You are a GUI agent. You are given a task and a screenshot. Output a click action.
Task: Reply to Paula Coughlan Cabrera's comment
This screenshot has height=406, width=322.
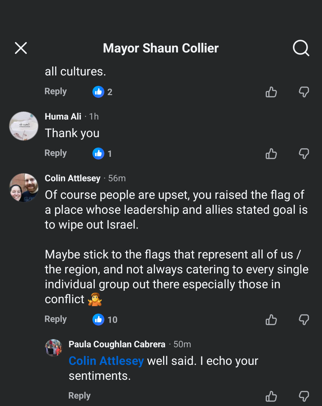(x=79, y=396)
